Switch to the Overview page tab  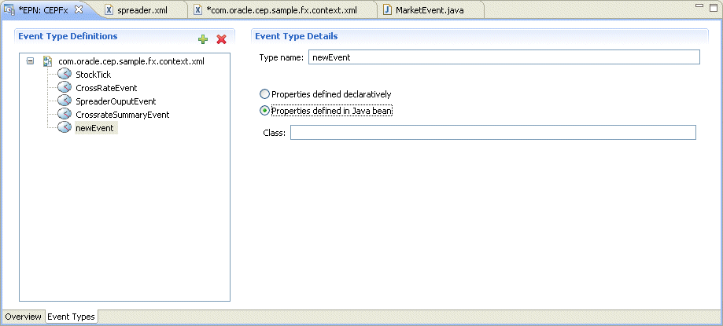pyautogui.click(x=23, y=317)
